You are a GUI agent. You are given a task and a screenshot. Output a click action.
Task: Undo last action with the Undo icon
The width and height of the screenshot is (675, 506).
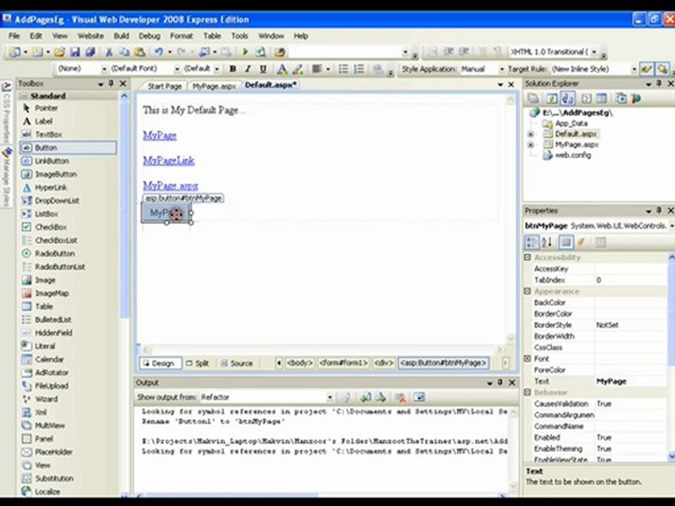click(x=159, y=52)
